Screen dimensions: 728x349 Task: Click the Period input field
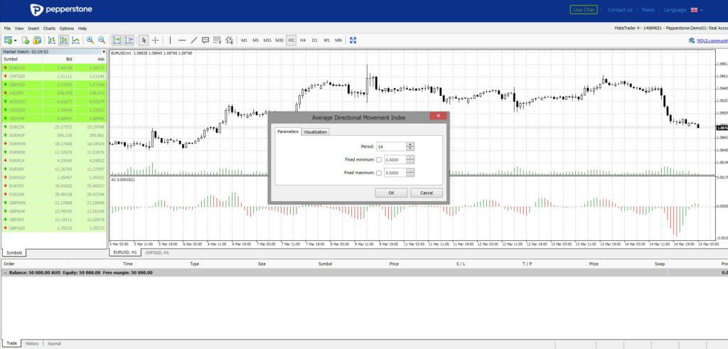[391, 146]
